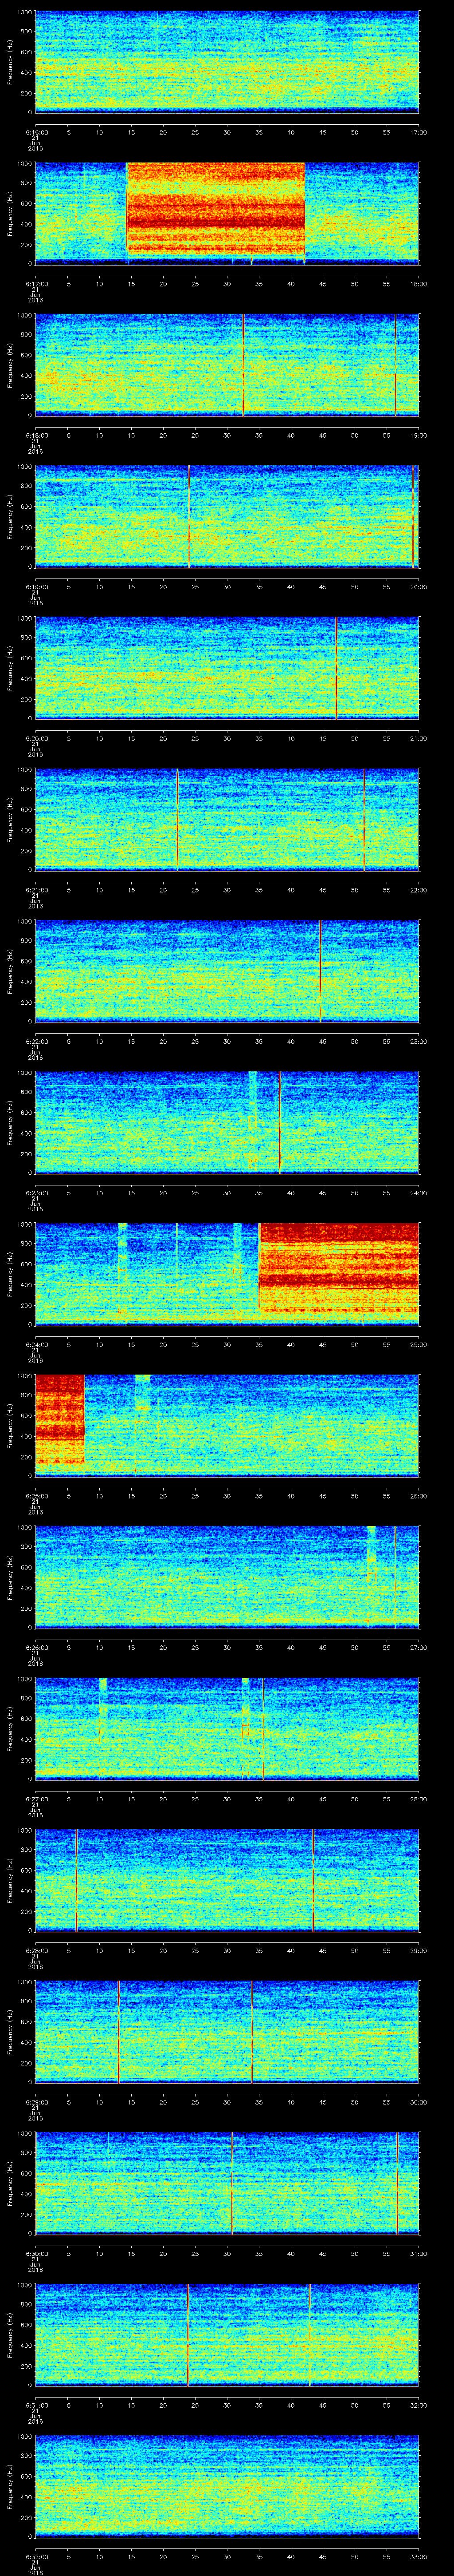Click the 6:32:00 start time label
Viewport: 454px width, 2576px height.
36,2556
